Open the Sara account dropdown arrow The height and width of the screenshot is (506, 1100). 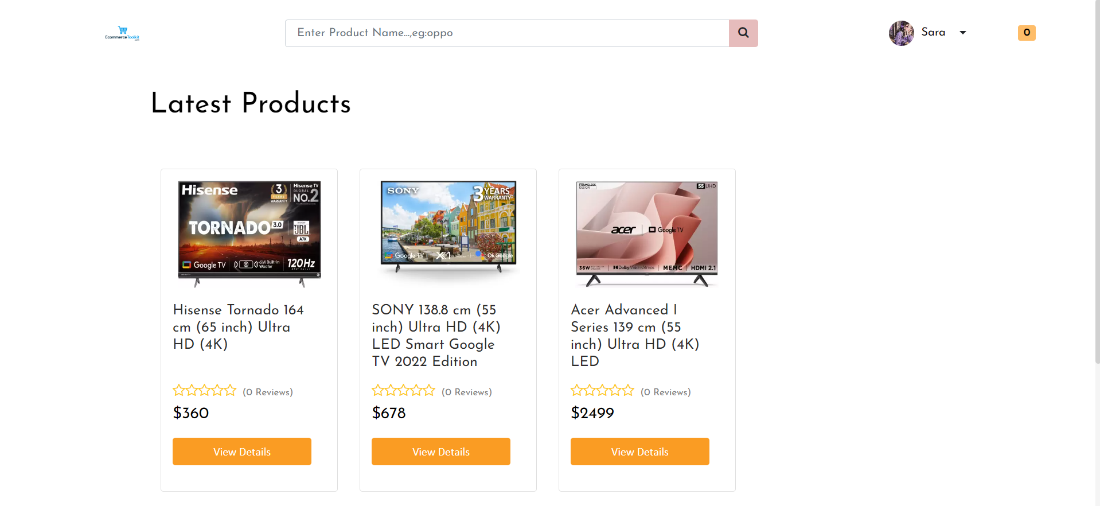point(963,33)
